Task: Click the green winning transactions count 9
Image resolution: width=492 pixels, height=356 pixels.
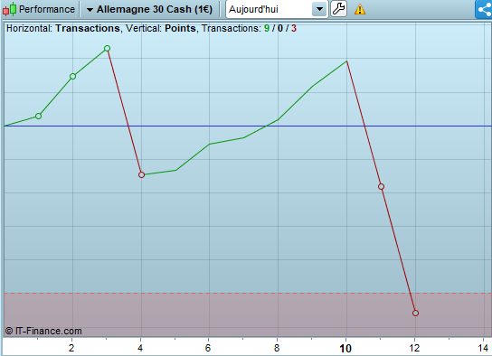Action: [x=267, y=28]
